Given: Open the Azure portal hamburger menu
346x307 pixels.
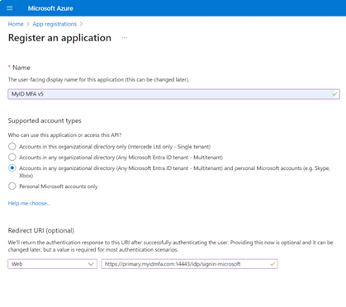Looking at the screenshot, I should (x=10, y=8).
